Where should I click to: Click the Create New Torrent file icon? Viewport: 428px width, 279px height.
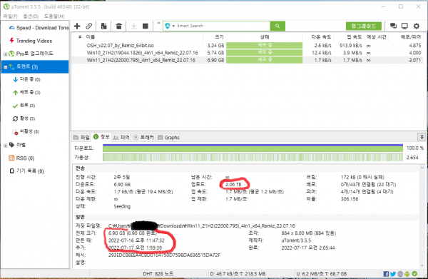point(103,26)
